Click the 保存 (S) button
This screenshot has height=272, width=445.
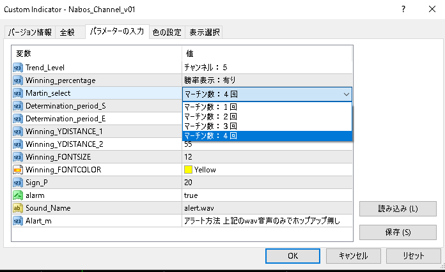click(398, 232)
